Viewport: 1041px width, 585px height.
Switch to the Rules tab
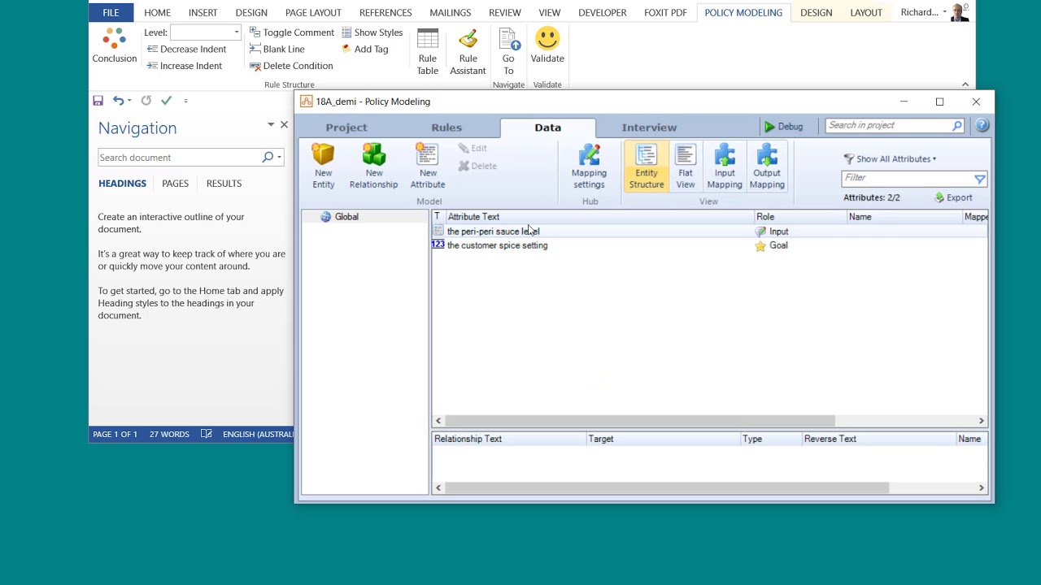pos(446,128)
